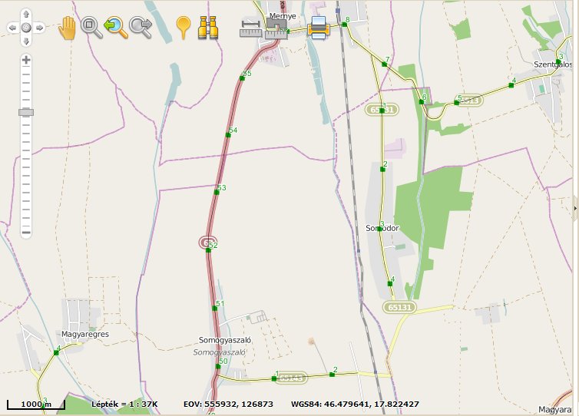
Task: Go to next map view
Action: point(141,28)
